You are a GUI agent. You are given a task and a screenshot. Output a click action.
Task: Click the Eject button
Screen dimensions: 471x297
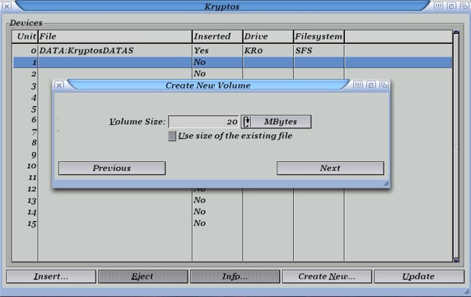[x=143, y=276]
